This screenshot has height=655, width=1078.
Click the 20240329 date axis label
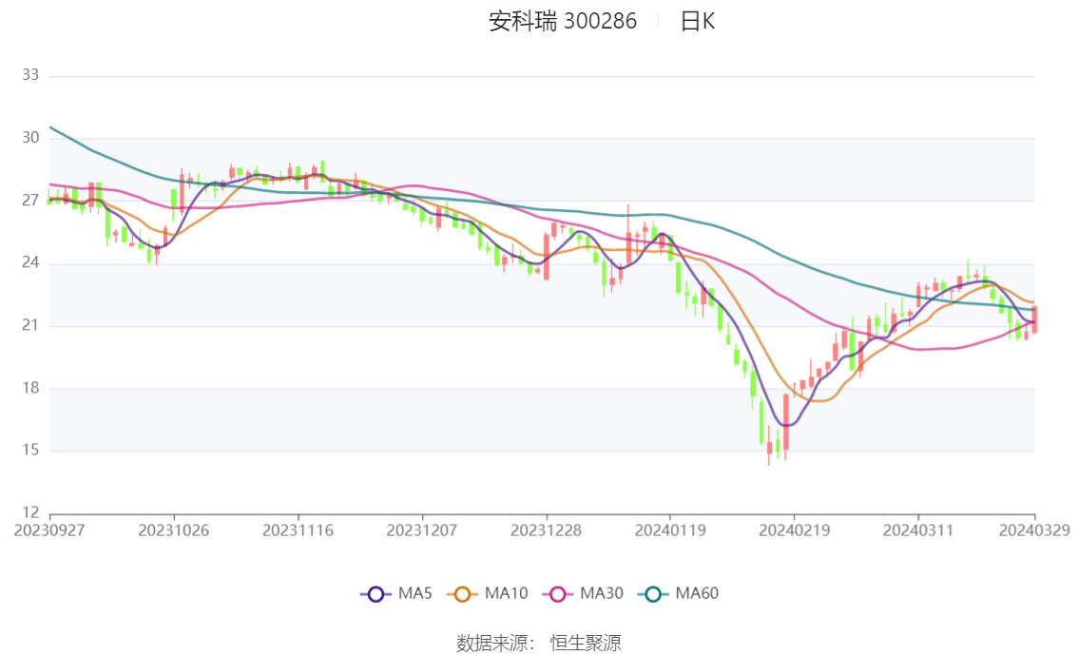tap(1034, 530)
